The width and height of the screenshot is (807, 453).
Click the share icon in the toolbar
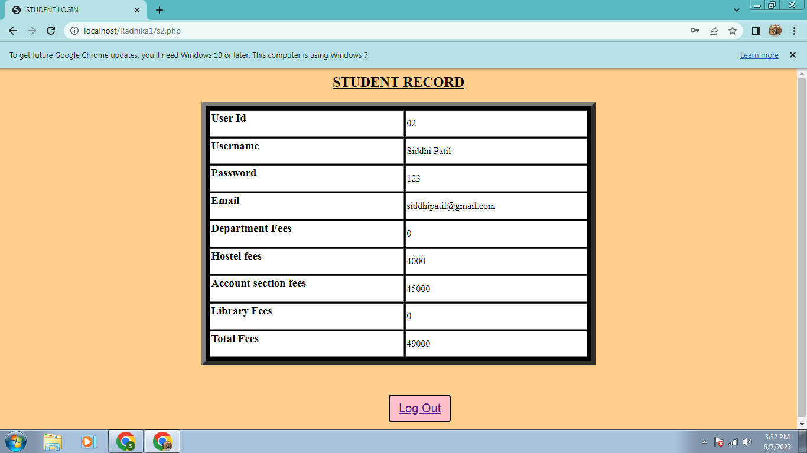(714, 31)
